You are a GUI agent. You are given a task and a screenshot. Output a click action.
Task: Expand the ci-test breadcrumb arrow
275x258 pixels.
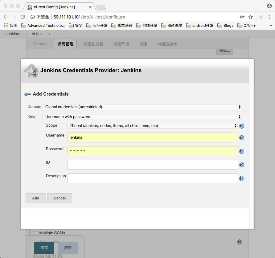pyautogui.click(x=50, y=34)
